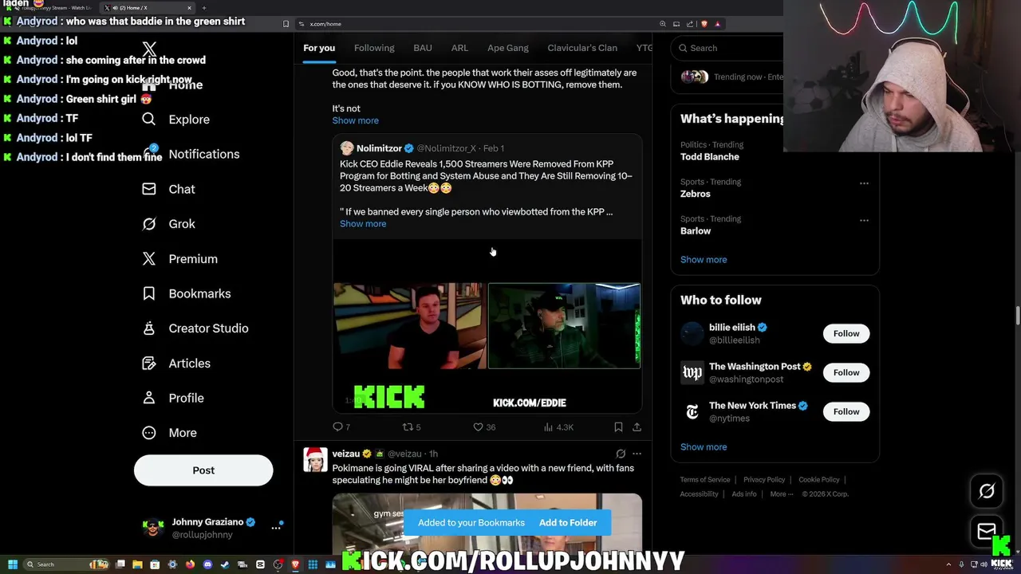This screenshot has height=574, width=1021.
Task: Open More circle icon in sidebar
Action: pos(149,433)
